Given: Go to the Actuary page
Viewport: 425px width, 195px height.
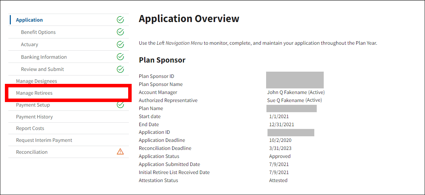Looking at the screenshot, I should [x=30, y=44].
